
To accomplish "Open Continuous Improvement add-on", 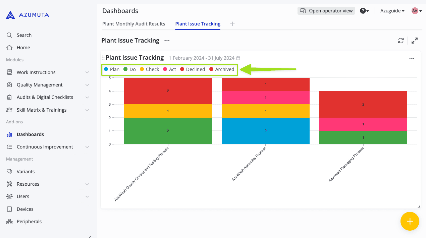I will click(45, 146).
